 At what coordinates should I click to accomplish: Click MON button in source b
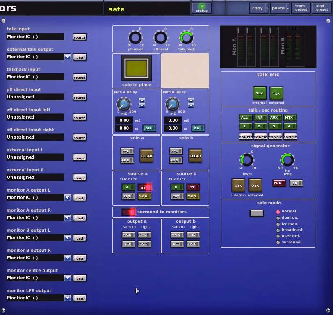click(193, 196)
